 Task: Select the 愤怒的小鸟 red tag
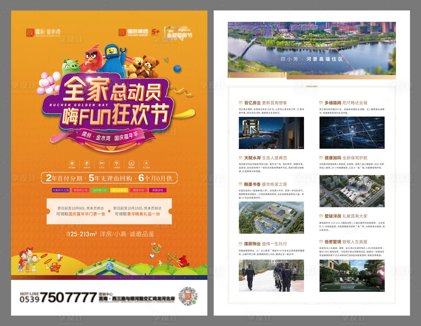coord(80,190)
